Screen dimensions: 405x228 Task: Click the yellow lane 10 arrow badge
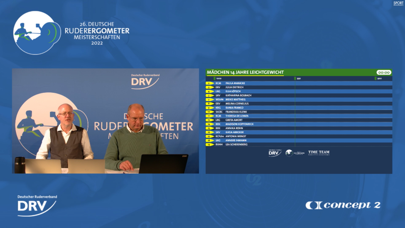[209, 112]
